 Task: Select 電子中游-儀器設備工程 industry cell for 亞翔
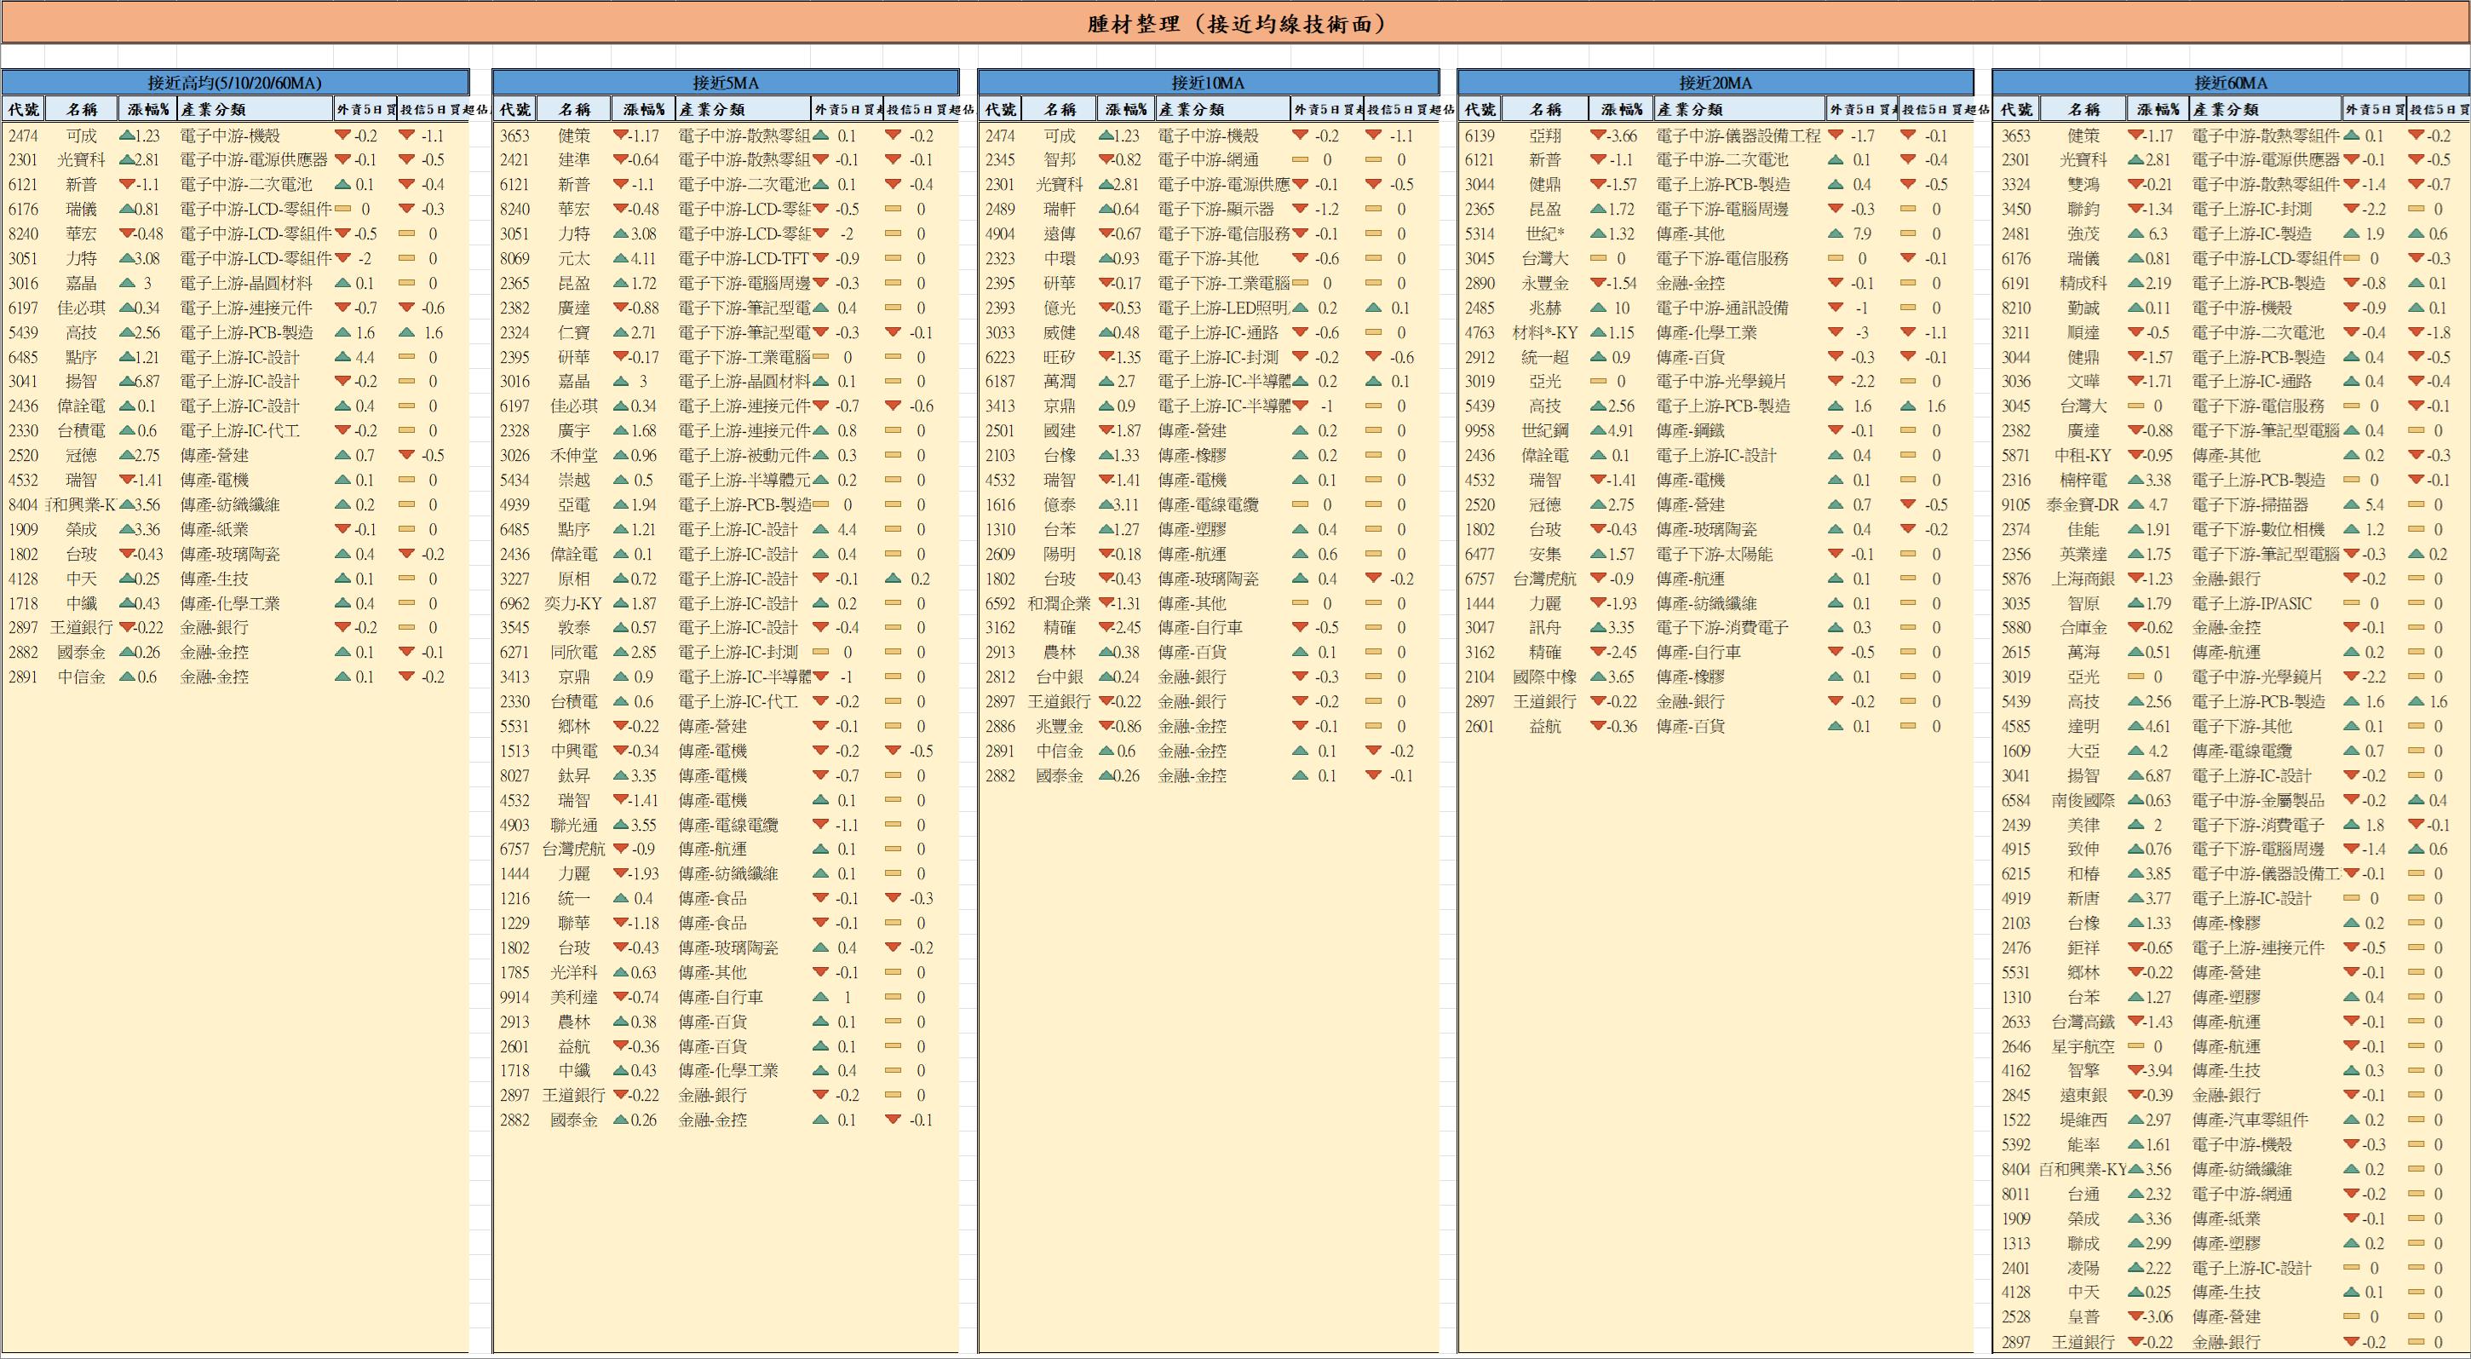coord(1737,136)
